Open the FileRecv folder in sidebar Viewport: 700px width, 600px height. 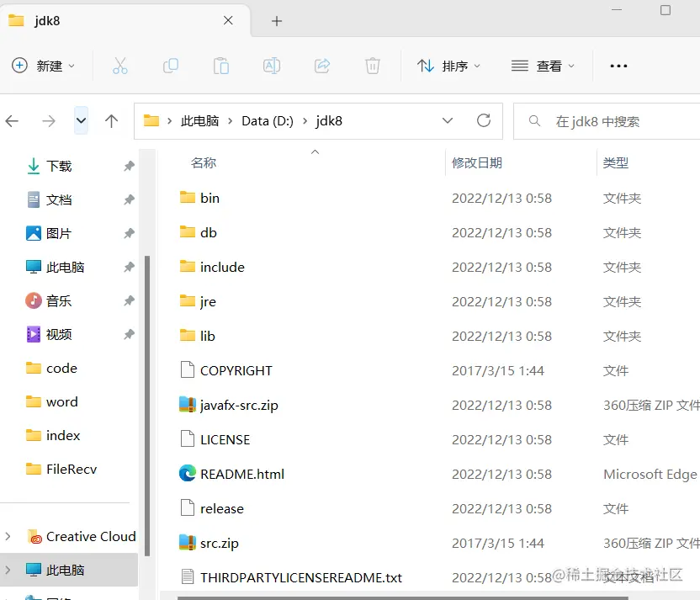point(72,470)
